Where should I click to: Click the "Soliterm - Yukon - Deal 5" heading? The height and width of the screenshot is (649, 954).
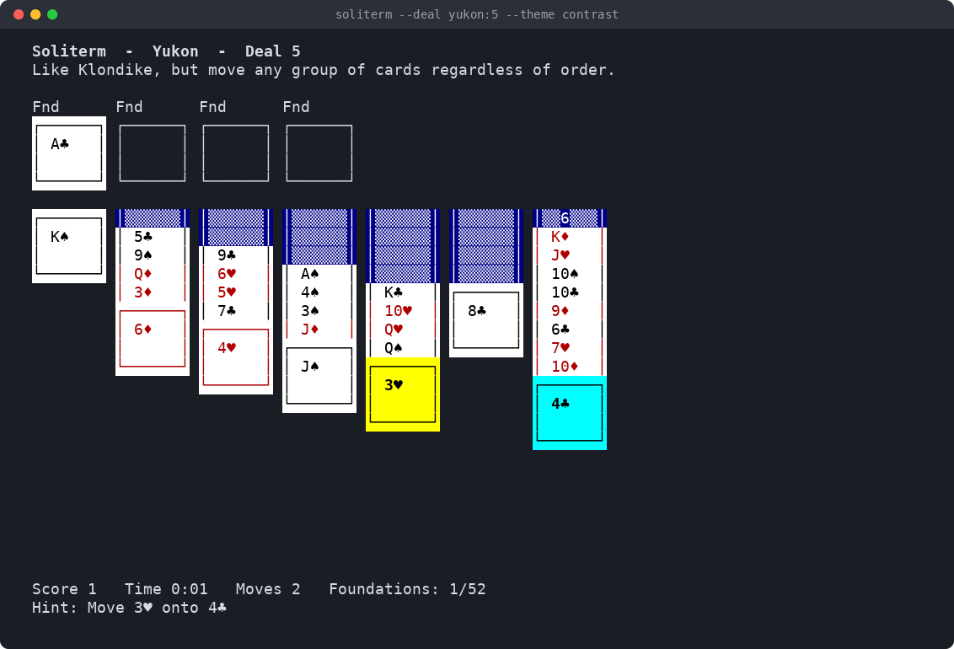(166, 51)
